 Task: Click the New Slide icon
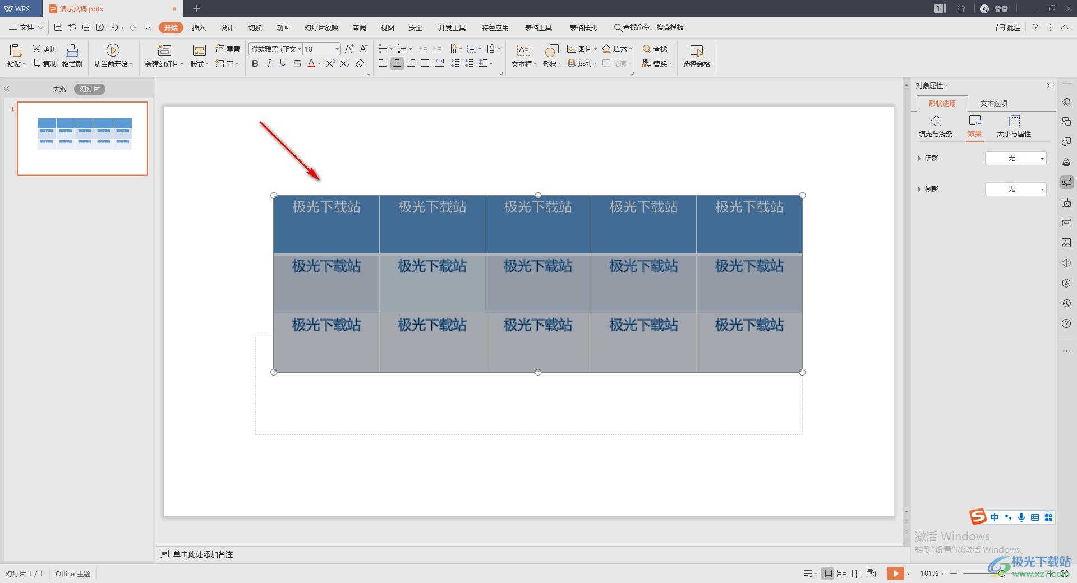pyautogui.click(x=164, y=50)
